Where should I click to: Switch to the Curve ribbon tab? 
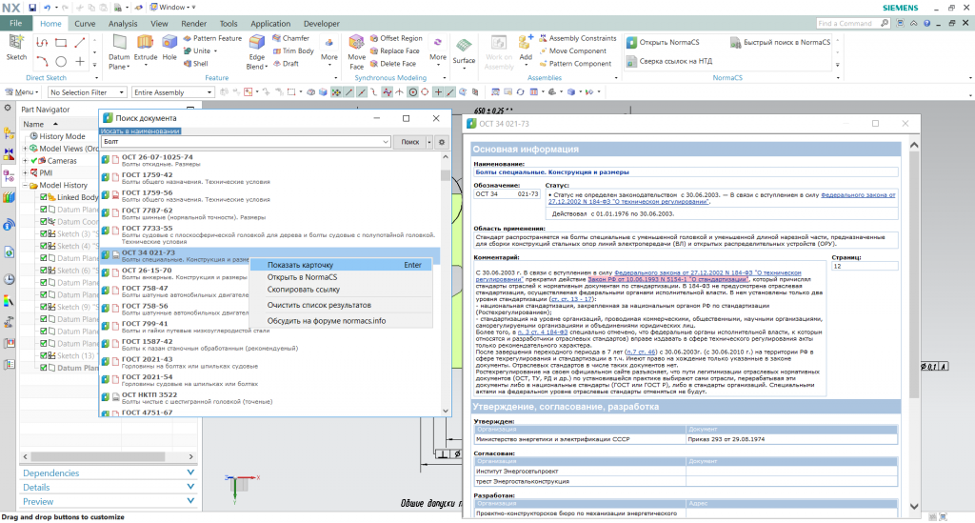[85, 24]
